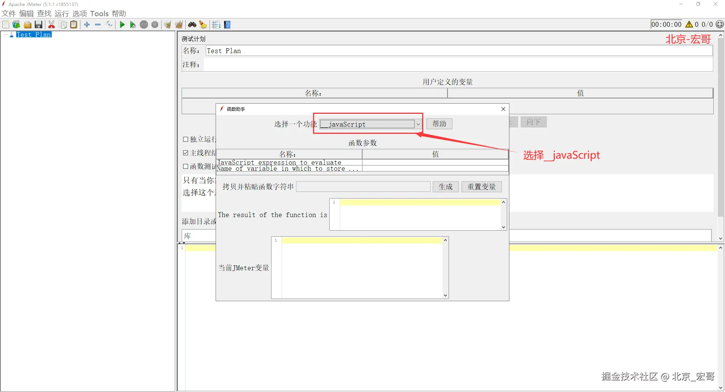Collapse all nodes with minus icon
This screenshot has width=725, height=392.
tap(98, 24)
